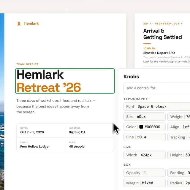Click the Hemlark tree logo icon
The image size is (190, 190).
(19, 23)
